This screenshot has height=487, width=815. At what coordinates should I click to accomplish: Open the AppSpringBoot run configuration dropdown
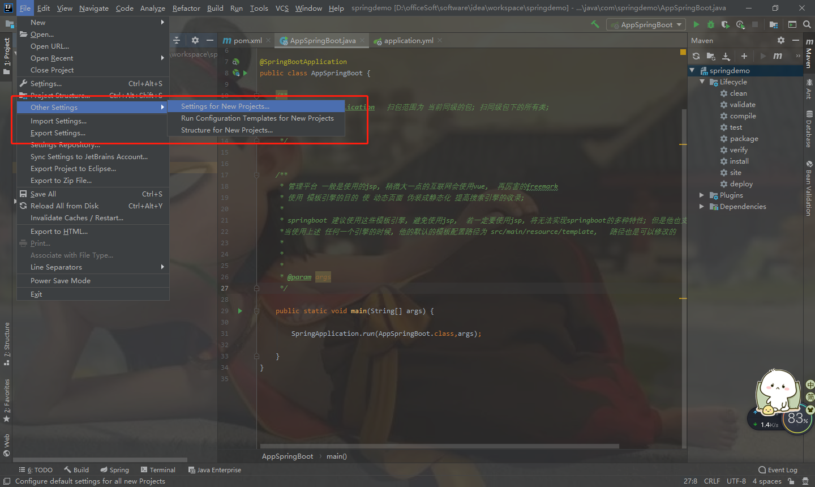point(645,24)
